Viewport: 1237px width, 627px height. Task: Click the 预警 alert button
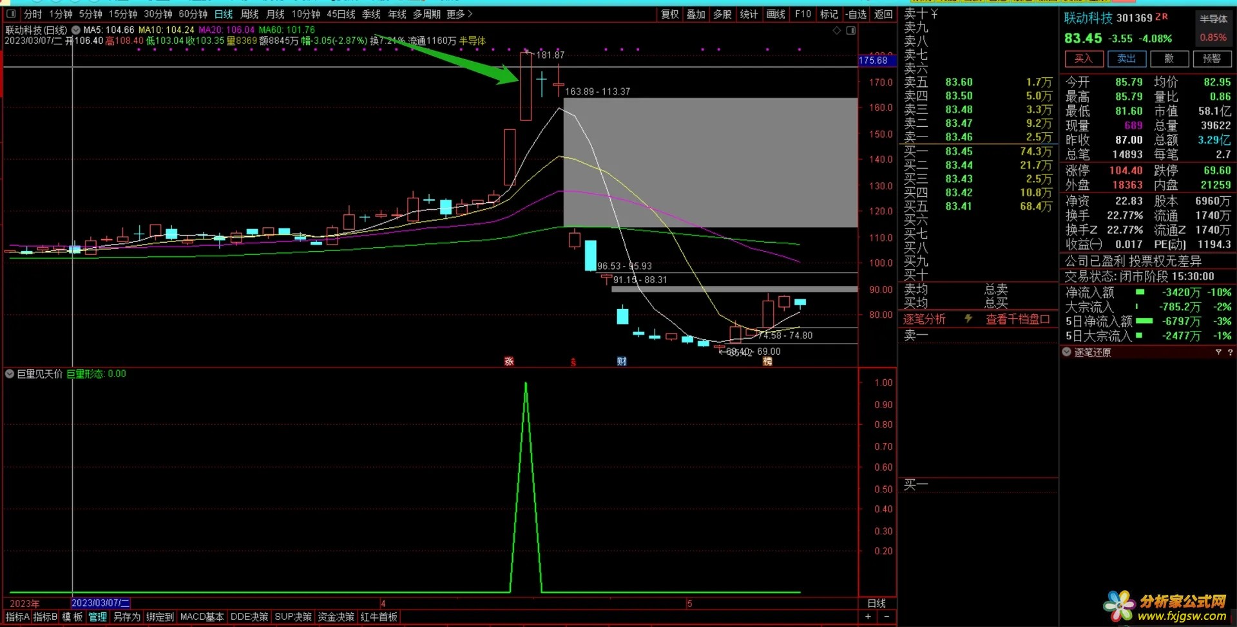[x=1212, y=59]
